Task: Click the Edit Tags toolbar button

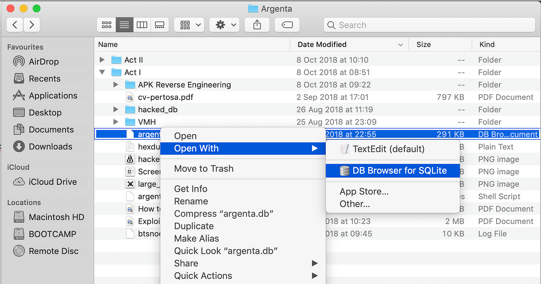Action: click(x=287, y=25)
